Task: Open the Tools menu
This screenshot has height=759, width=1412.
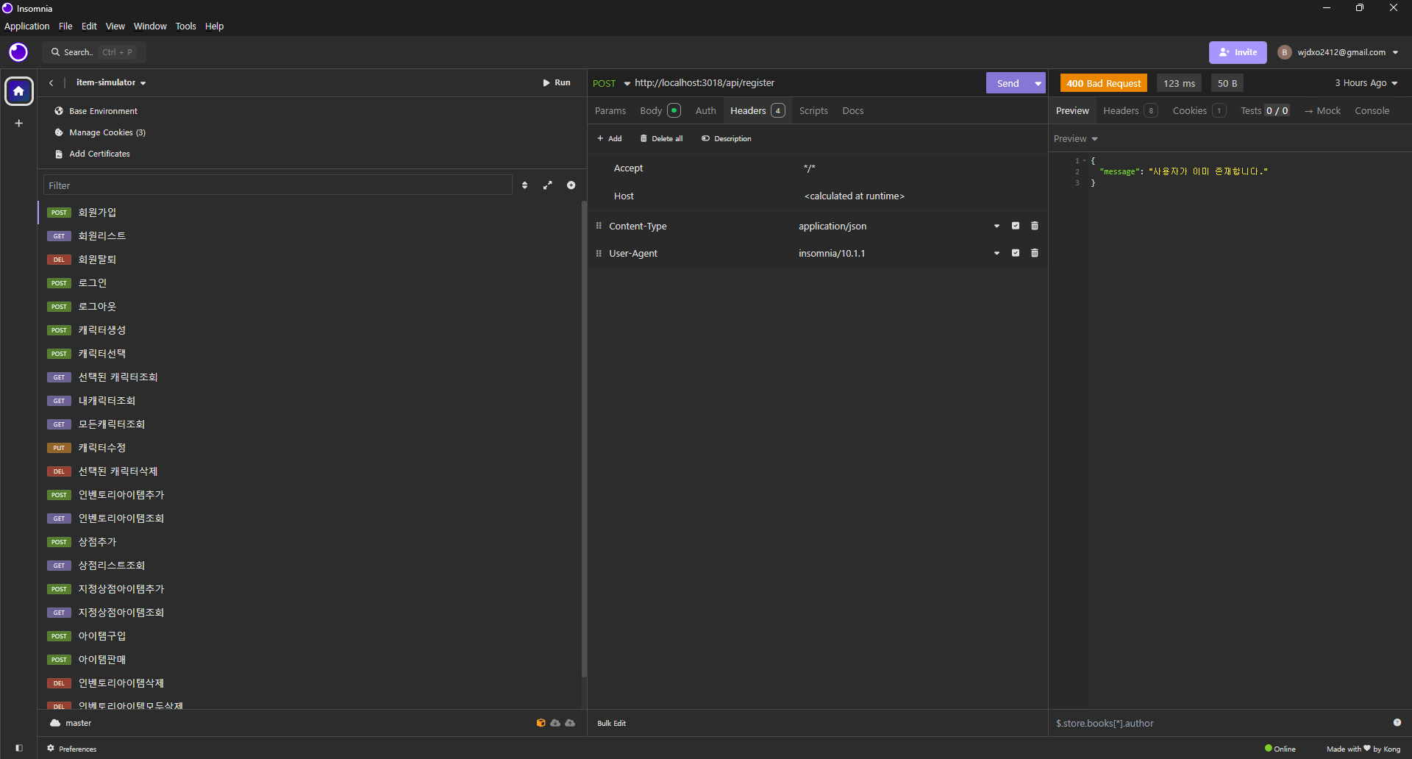Action: (185, 26)
